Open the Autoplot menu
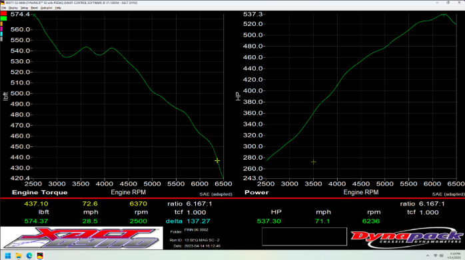The height and width of the screenshot is (260, 465). [x=46, y=8]
